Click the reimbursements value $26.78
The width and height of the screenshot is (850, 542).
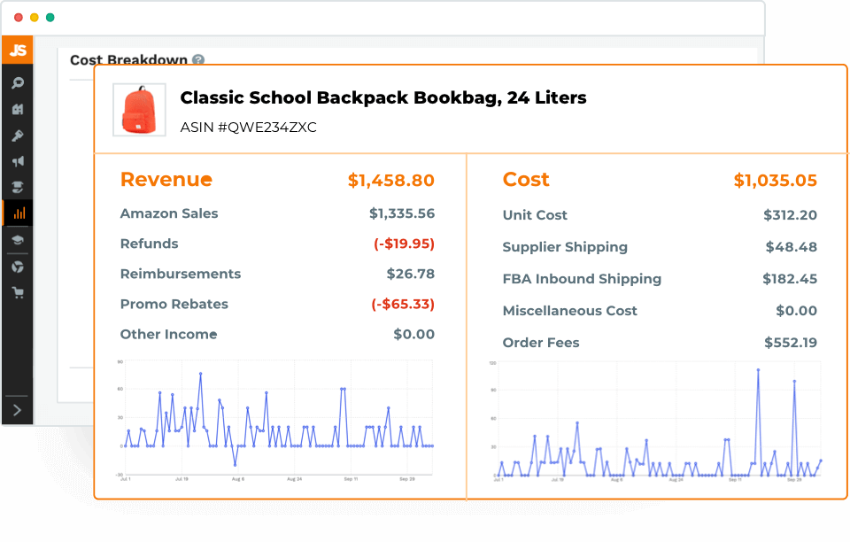pos(410,274)
